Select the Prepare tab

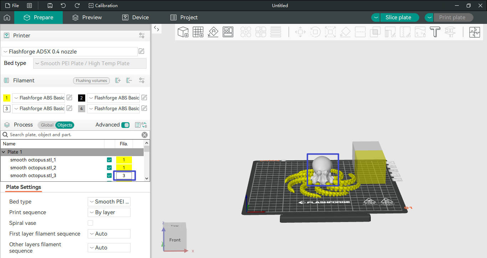[39, 17]
